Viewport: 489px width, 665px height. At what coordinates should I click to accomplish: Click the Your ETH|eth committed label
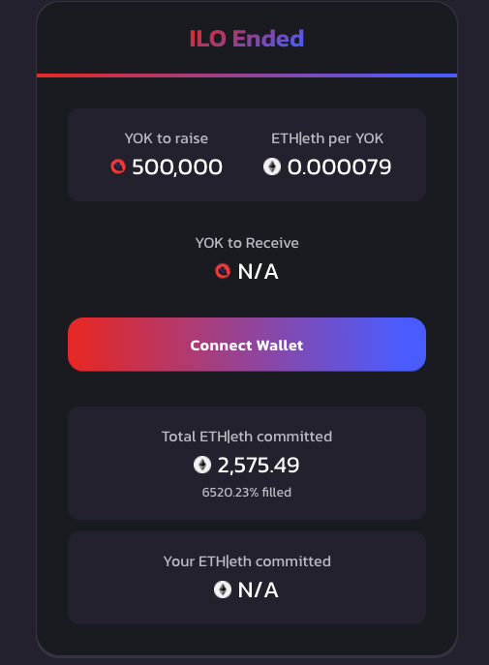point(247,561)
